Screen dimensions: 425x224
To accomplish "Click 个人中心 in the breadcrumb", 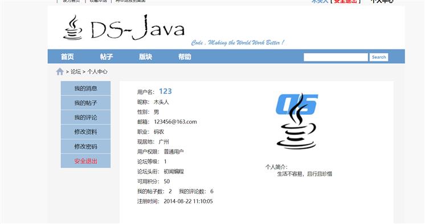I will pyautogui.click(x=97, y=72).
